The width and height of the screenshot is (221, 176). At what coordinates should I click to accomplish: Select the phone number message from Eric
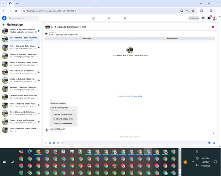[57, 129]
